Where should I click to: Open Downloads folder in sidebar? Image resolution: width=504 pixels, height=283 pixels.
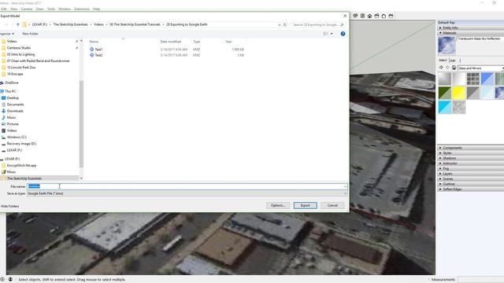15,111
